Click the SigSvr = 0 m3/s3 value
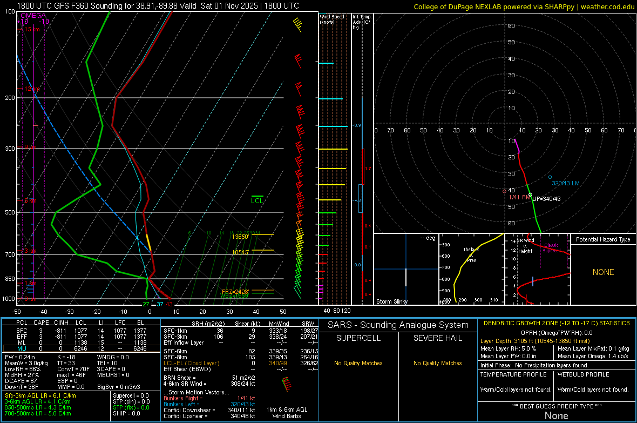 (x=119, y=387)
